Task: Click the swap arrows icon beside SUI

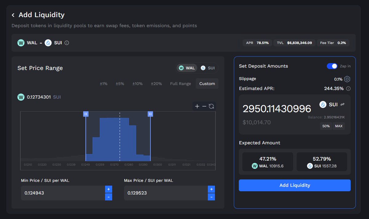Action: (x=343, y=105)
